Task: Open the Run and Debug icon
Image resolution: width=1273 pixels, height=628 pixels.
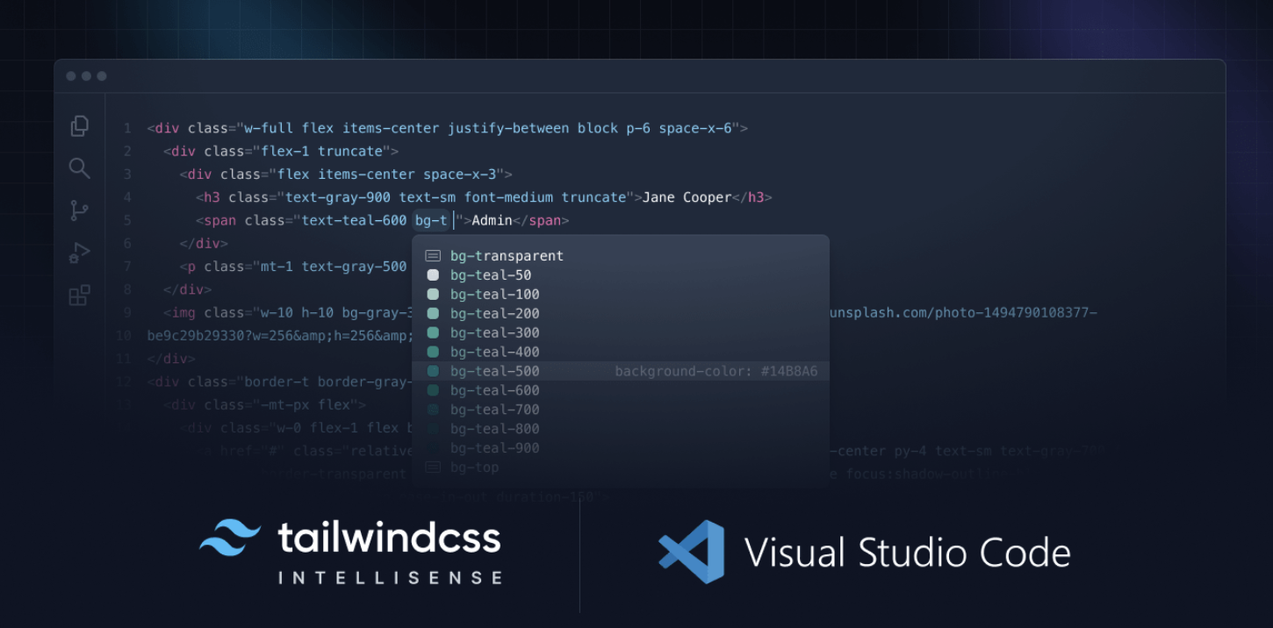Action: (x=80, y=253)
